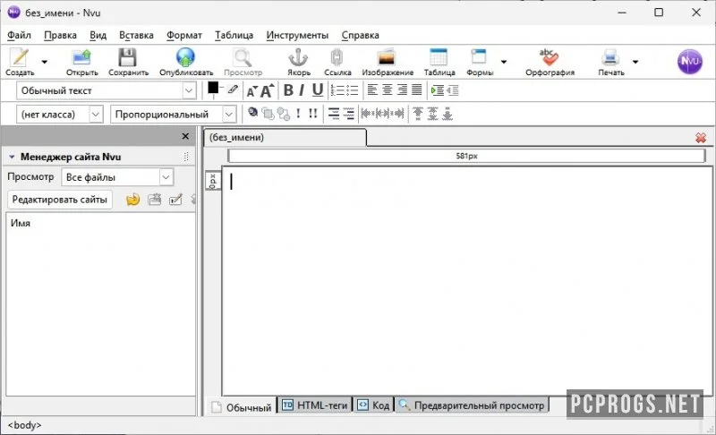Align text right

tap(402, 90)
